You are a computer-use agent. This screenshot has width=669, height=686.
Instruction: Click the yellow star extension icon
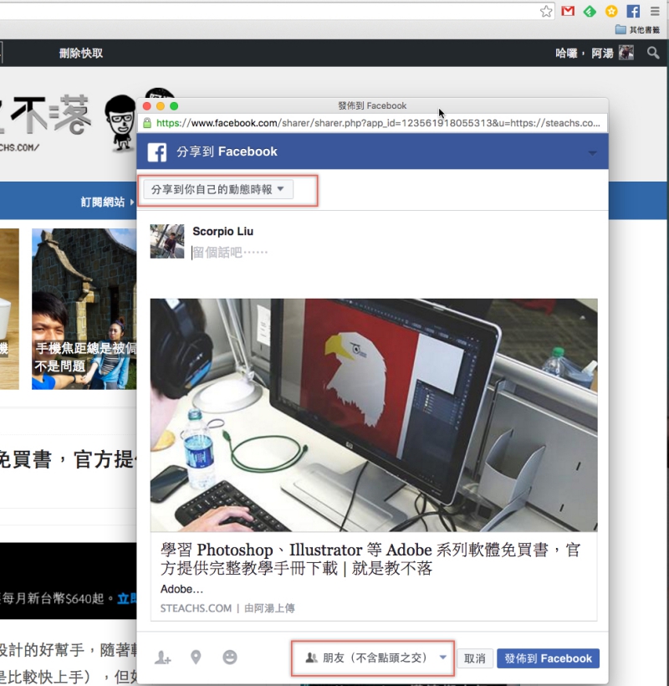[x=610, y=11]
